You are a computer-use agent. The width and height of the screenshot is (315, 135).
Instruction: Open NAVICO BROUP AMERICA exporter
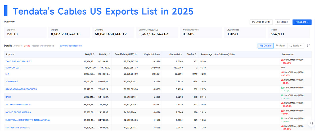point(18,112)
